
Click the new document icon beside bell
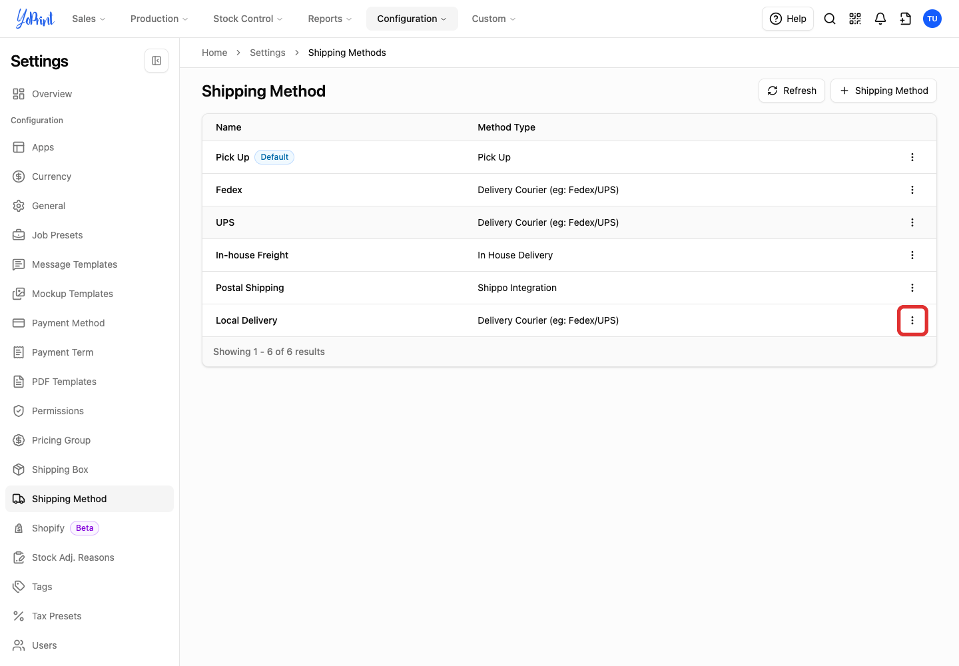click(x=906, y=19)
